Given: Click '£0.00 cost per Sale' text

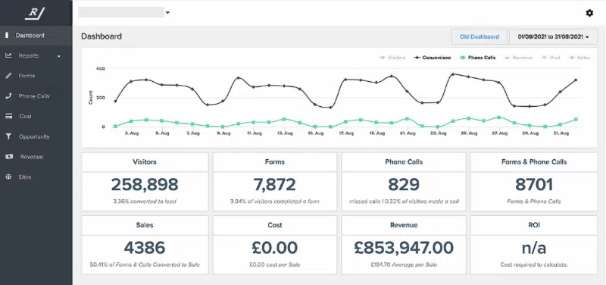Looking at the screenshot, I should point(275,265).
